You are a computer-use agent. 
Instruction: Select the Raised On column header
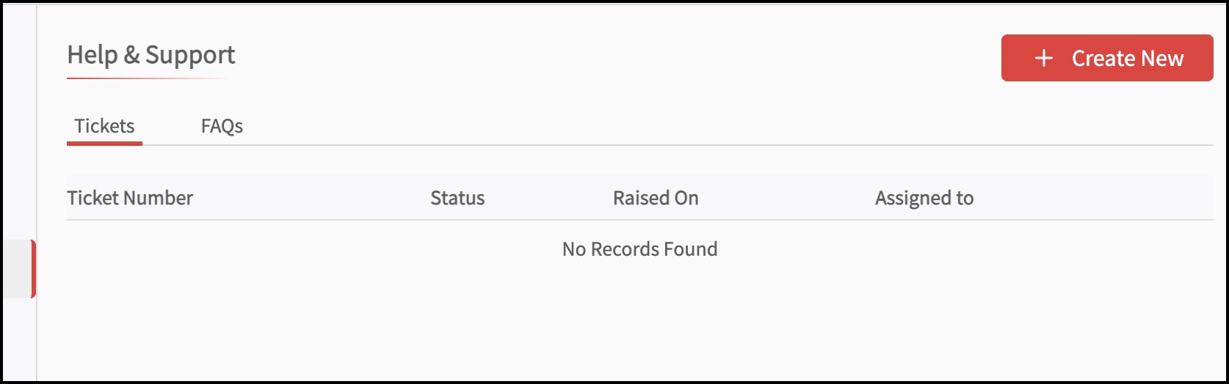point(656,198)
